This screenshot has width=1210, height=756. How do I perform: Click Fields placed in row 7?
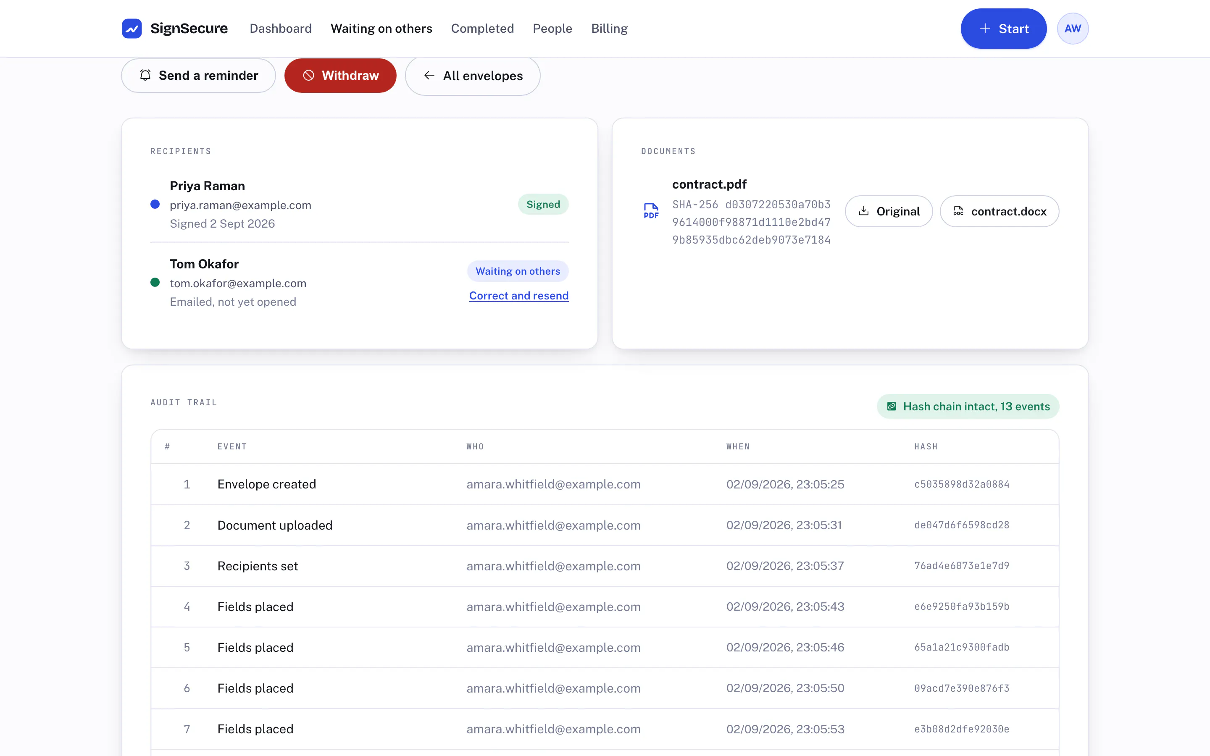[x=255, y=729]
